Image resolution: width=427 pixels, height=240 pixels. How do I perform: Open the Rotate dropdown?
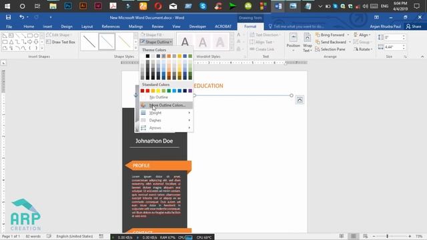tap(363, 49)
